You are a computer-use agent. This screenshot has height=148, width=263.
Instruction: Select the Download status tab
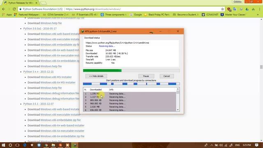pos(92,38)
